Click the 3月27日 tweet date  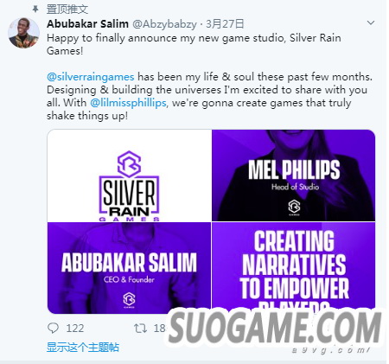[x=225, y=24]
